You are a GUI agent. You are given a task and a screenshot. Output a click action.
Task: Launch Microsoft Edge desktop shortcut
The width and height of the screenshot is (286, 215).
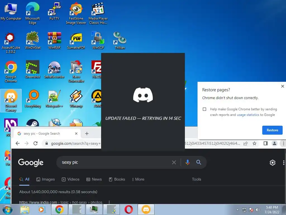coord(32,13)
